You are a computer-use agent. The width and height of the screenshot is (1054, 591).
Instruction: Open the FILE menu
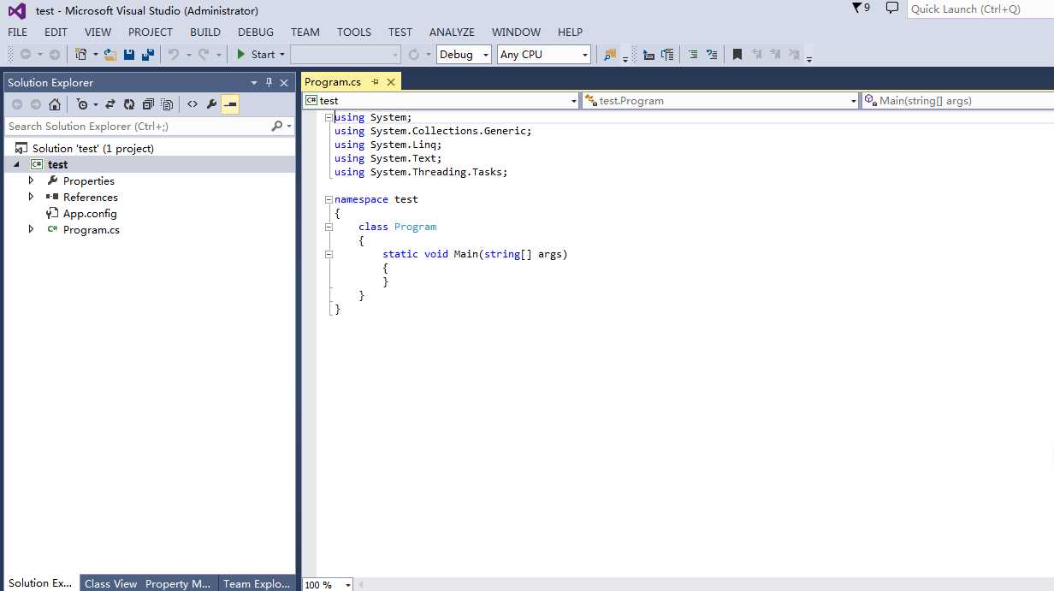[x=17, y=32]
